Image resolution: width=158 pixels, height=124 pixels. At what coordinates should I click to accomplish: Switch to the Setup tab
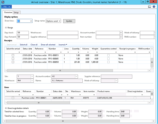(16, 12)
